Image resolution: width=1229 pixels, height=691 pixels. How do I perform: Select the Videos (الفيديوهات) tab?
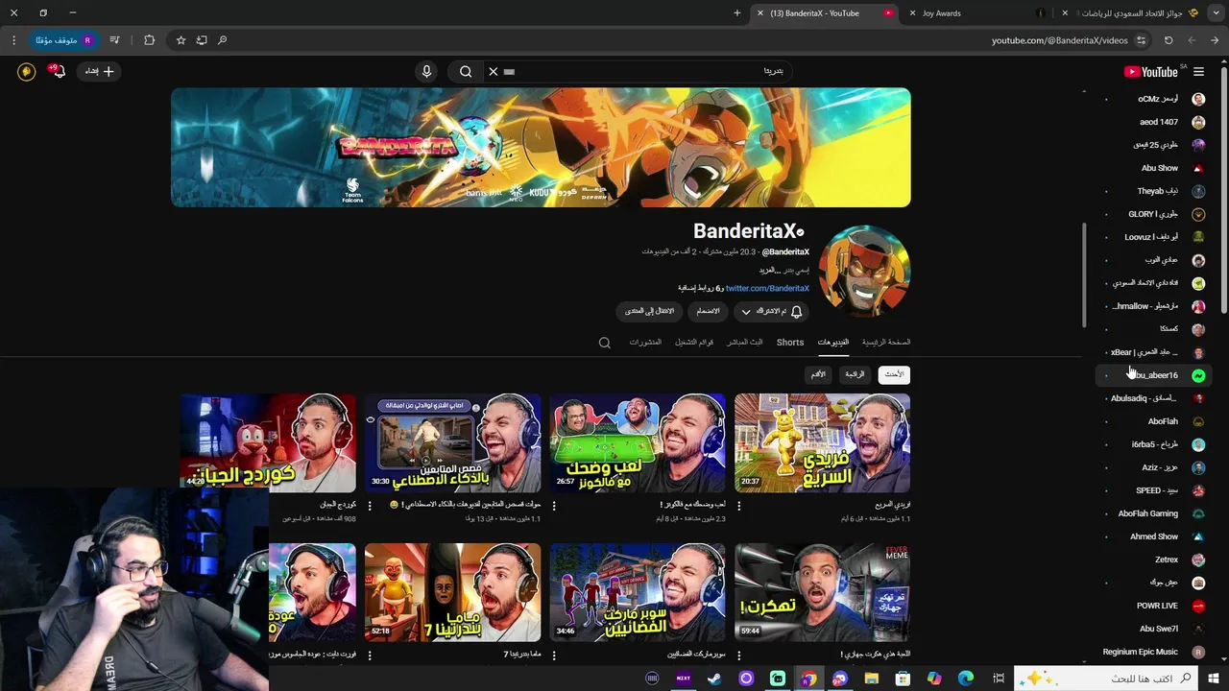832,342
